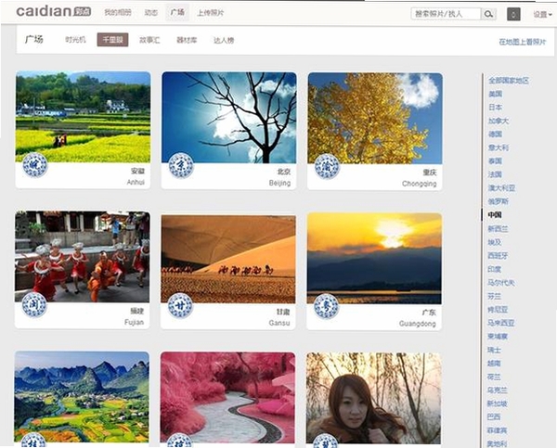Viewport: 557px width, 448px height.
Task: Open the Chongqing golden tree photo
Action: (x=375, y=118)
